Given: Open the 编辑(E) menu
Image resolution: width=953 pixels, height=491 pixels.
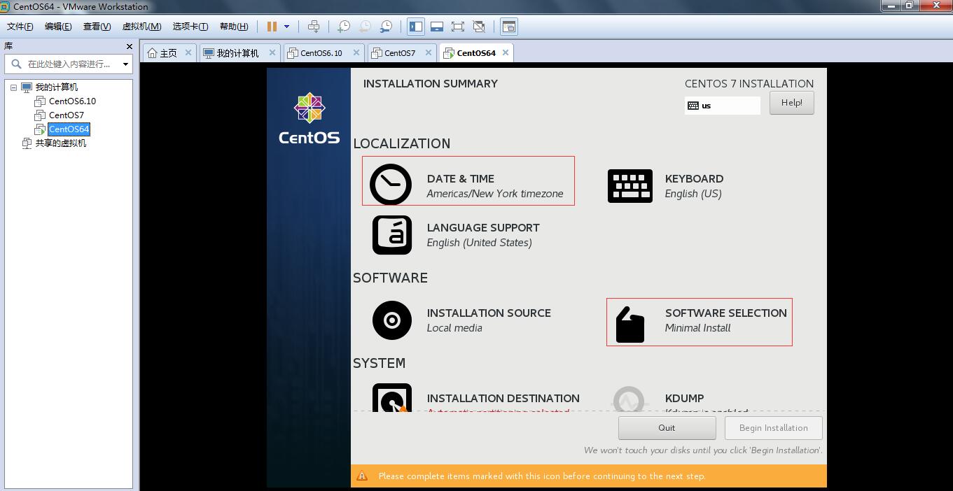Looking at the screenshot, I should [x=58, y=27].
